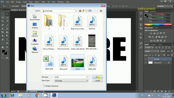Click the foreground color swatch in toolbar
The width and height of the screenshot is (174, 98).
(x=3, y=51)
